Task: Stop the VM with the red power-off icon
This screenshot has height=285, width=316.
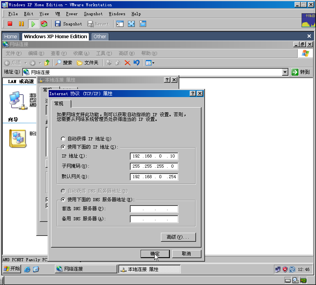Action: point(10,24)
